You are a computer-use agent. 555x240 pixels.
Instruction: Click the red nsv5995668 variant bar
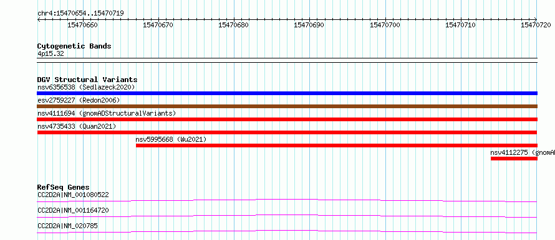337,145
